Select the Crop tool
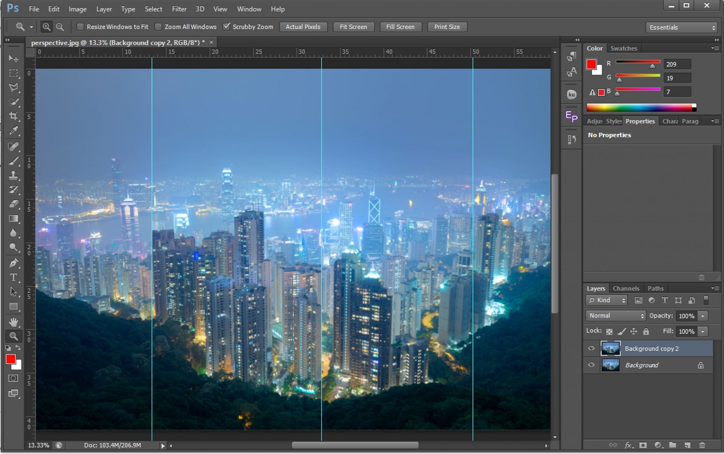Image resolution: width=724 pixels, height=454 pixels. click(14, 116)
